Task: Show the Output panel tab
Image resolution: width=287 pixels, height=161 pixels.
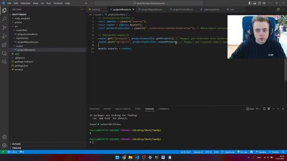Action: [x=107, y=109]
